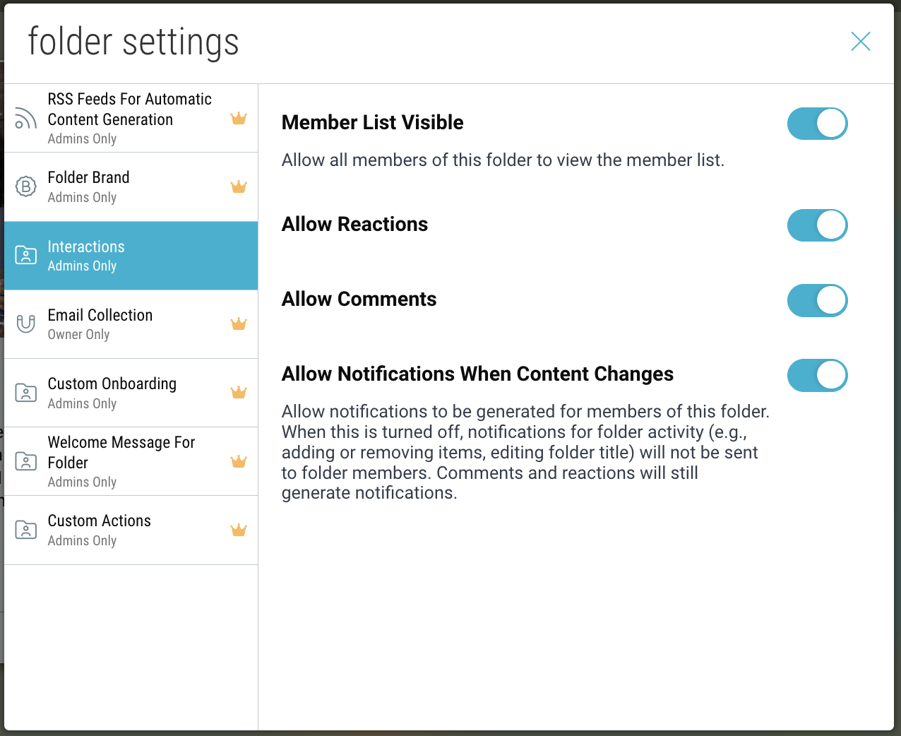Click the crown icon beside Folder Brand
This screenshot has height=736, width=901.
239,187
